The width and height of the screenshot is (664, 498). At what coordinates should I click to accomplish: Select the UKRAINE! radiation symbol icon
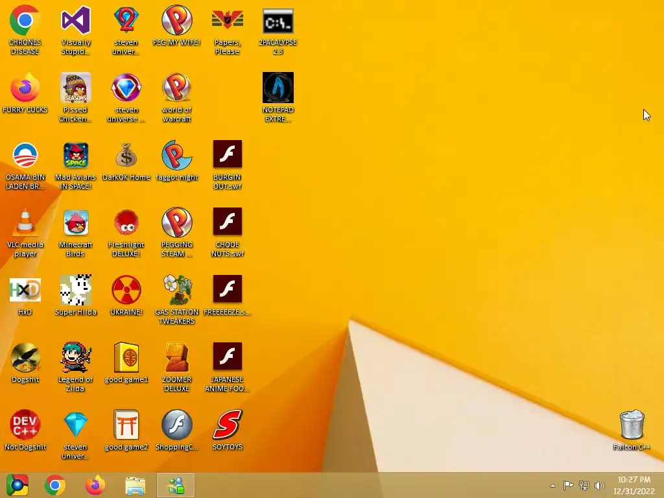click(x=126, y=290)
